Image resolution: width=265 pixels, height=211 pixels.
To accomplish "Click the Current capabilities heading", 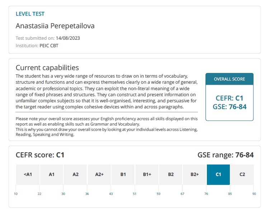I will (47, 68).
